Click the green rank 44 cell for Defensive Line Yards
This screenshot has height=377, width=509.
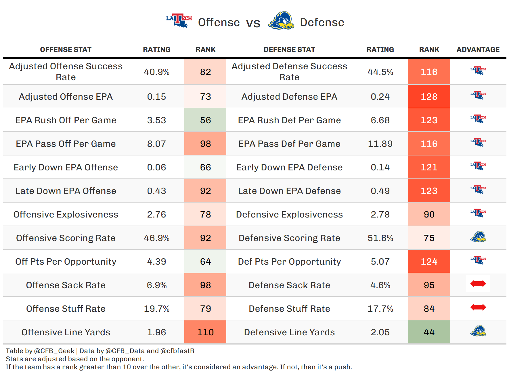tap(429, 332)
